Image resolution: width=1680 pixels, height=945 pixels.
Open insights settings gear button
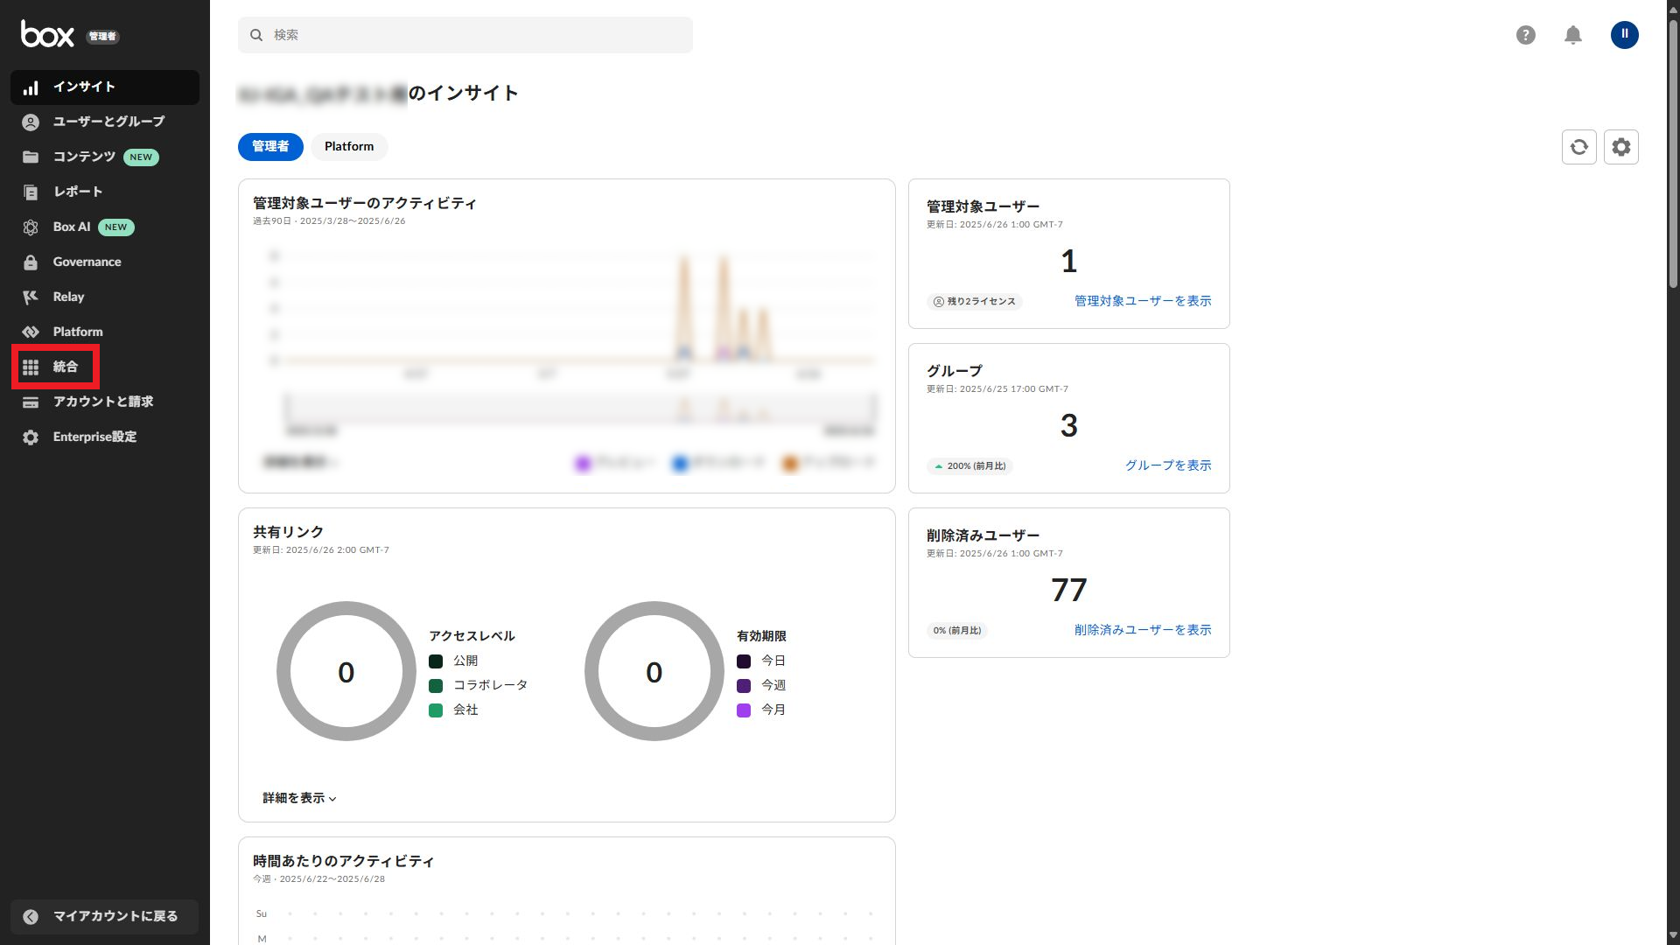[x=1620, y=147]
